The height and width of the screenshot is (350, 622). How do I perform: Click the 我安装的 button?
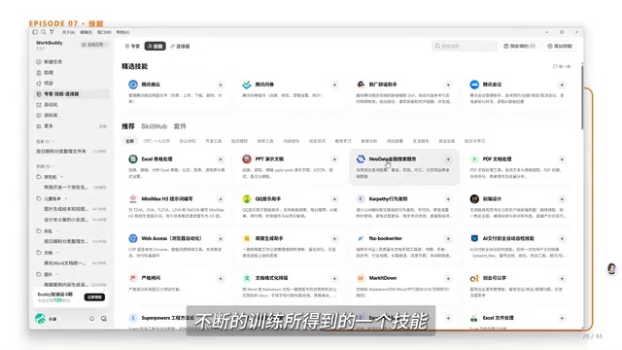[x=520, y=46]
